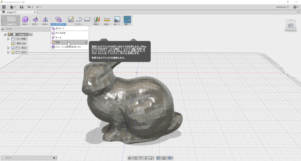Close the usagi v1 document tab
Image resolution: width=301 pixels, height=161 pixels.
(35, 12)
